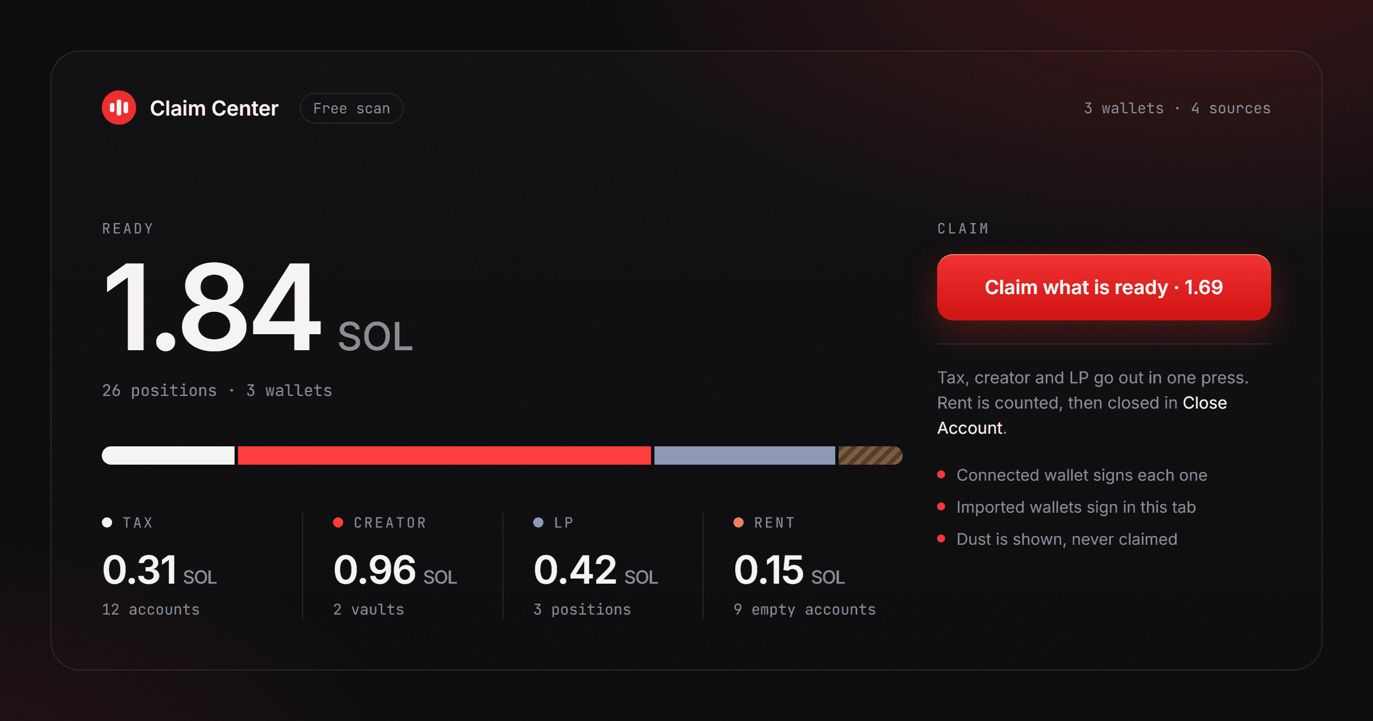1373x721 pixels.
Task: Click the red Claim Center logo icon
Action: point(119,108)
